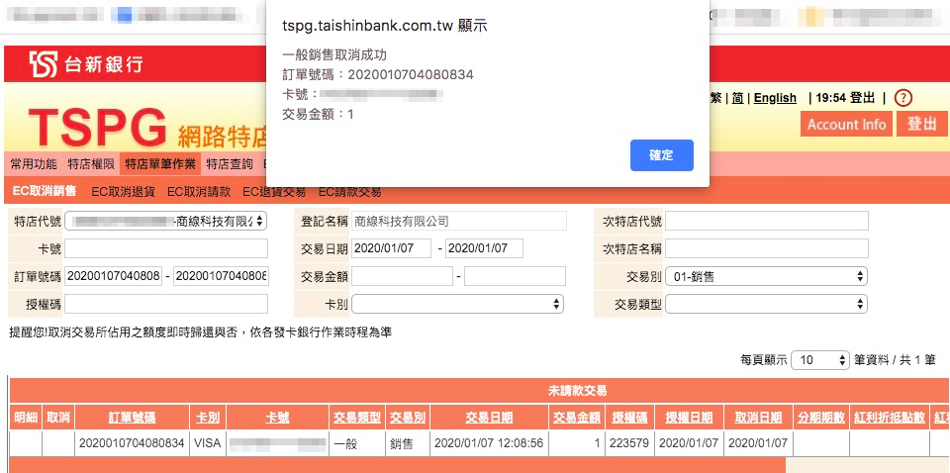Sort by table 授權碼 column header
Image resolution: width=950 pixels, height=473 pixels.
[x=629, y=418]
